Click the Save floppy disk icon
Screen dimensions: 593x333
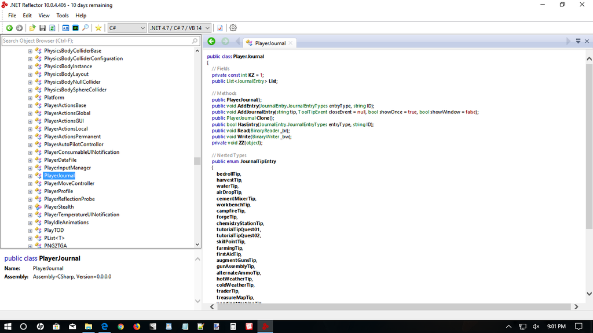(x=42, y=28)
